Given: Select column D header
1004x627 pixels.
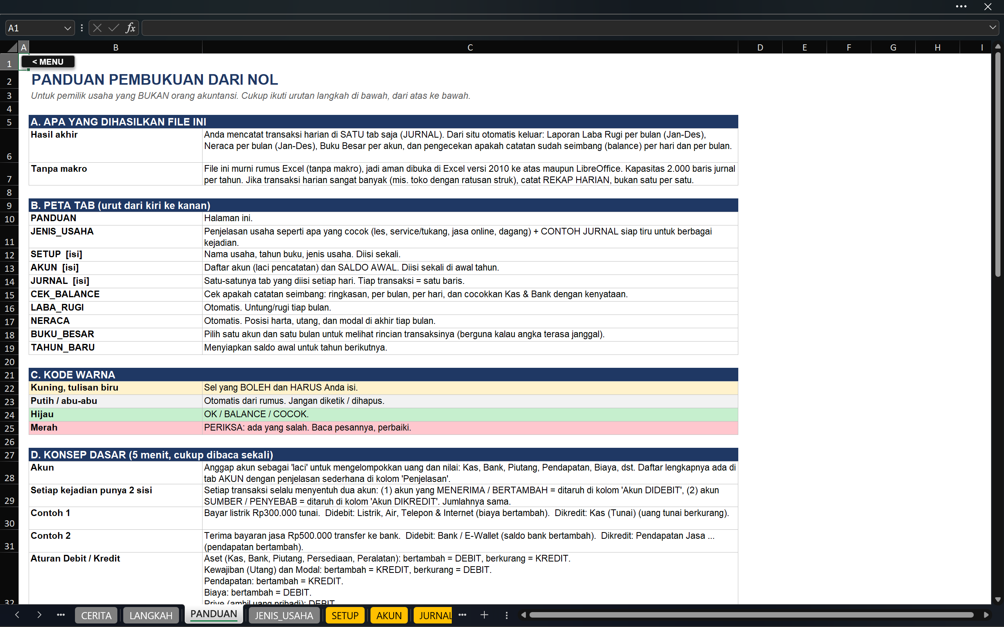Looking at the screenshot, I should [x=760, y=47].
